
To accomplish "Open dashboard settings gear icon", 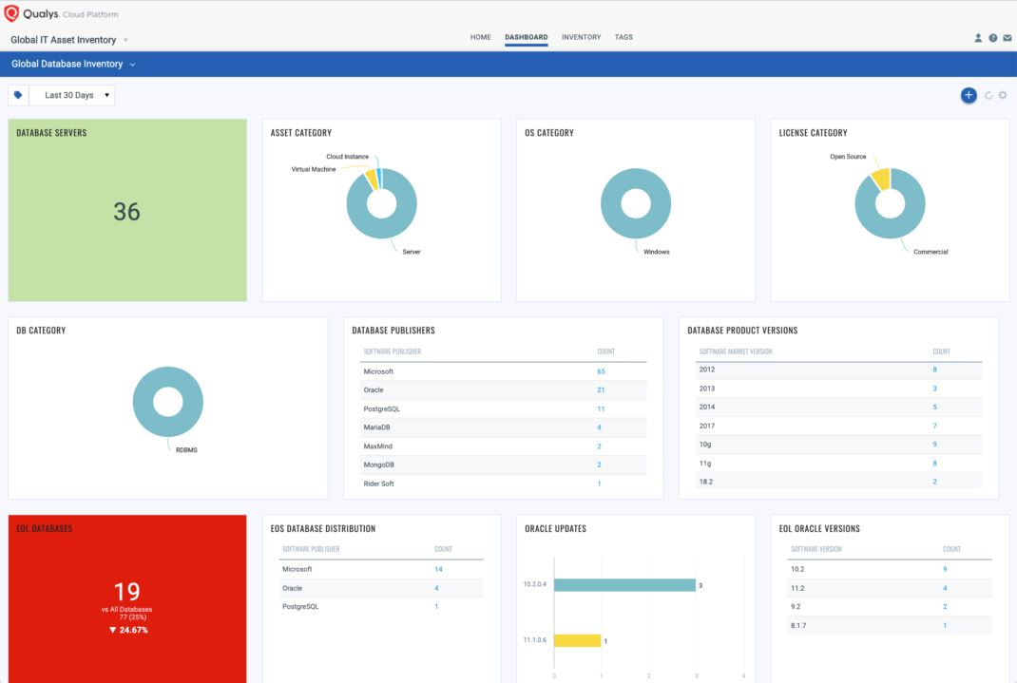I will point(1003,95).
